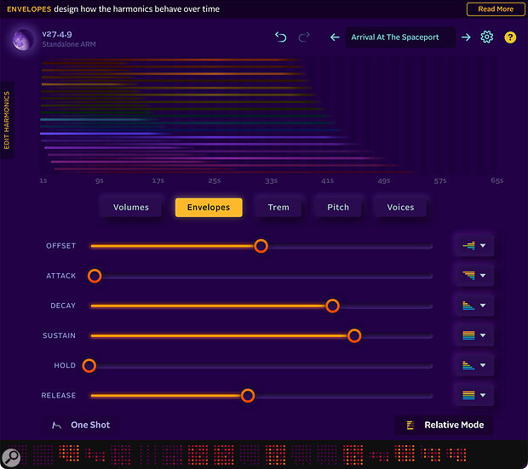Open the Arrival At The Spaceport preset list
Viewport: 528px width, 469px height.
(x=400, y=37)
